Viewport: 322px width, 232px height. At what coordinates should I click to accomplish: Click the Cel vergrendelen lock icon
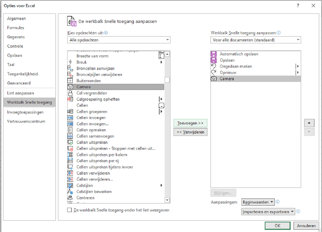(70, 93)
